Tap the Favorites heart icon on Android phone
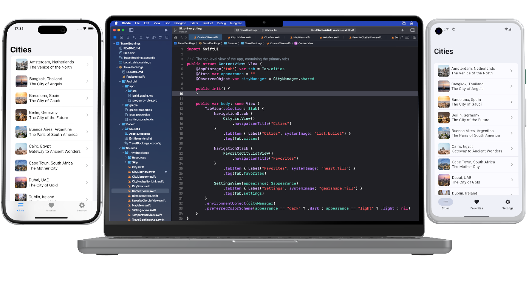 [476, 202]
